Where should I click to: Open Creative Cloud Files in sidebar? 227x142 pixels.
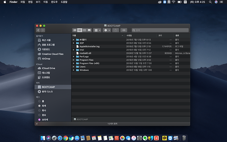53,54
